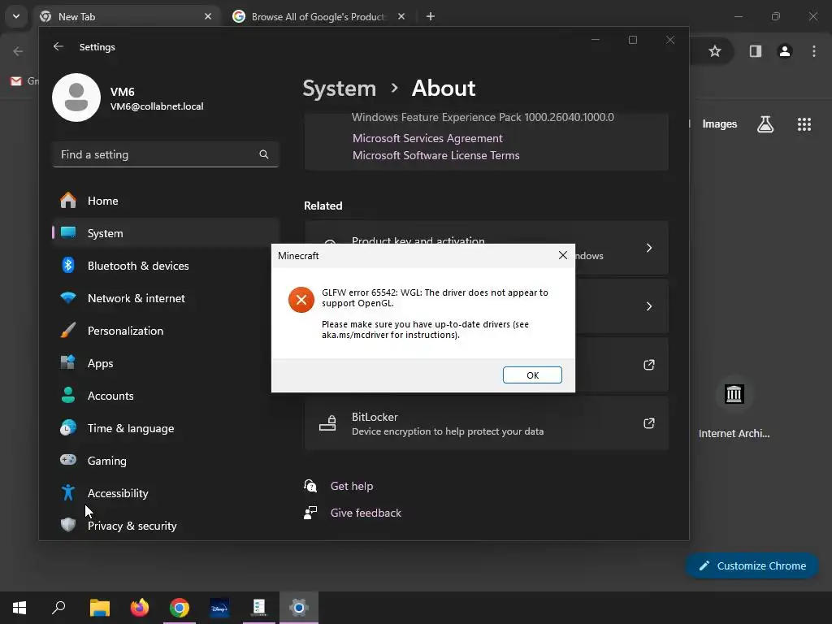Open taskbar Search
Image resolution: width=832 pixels, height=624 pixels.
click(58, 608)
